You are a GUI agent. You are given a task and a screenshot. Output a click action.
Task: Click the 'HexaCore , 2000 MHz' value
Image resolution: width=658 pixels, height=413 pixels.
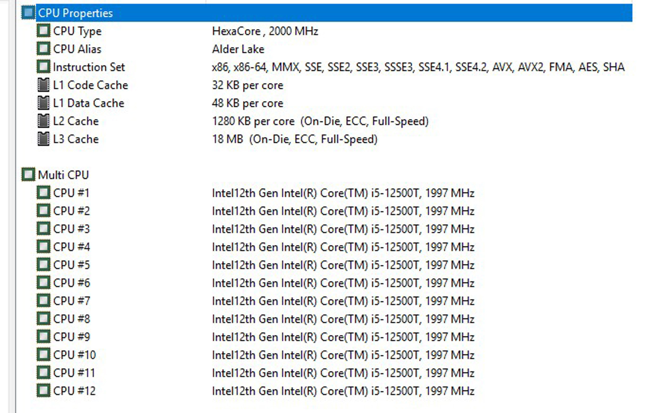[265, 31]
